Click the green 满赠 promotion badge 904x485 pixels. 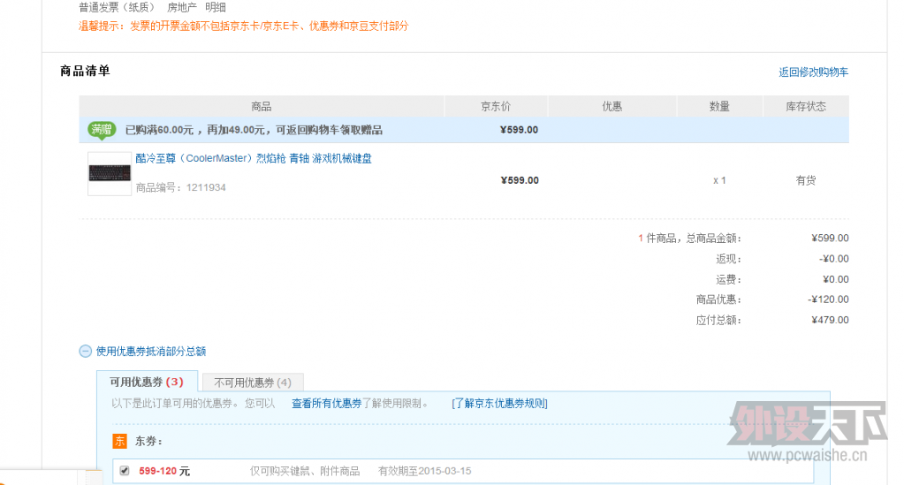click(102, 130)
